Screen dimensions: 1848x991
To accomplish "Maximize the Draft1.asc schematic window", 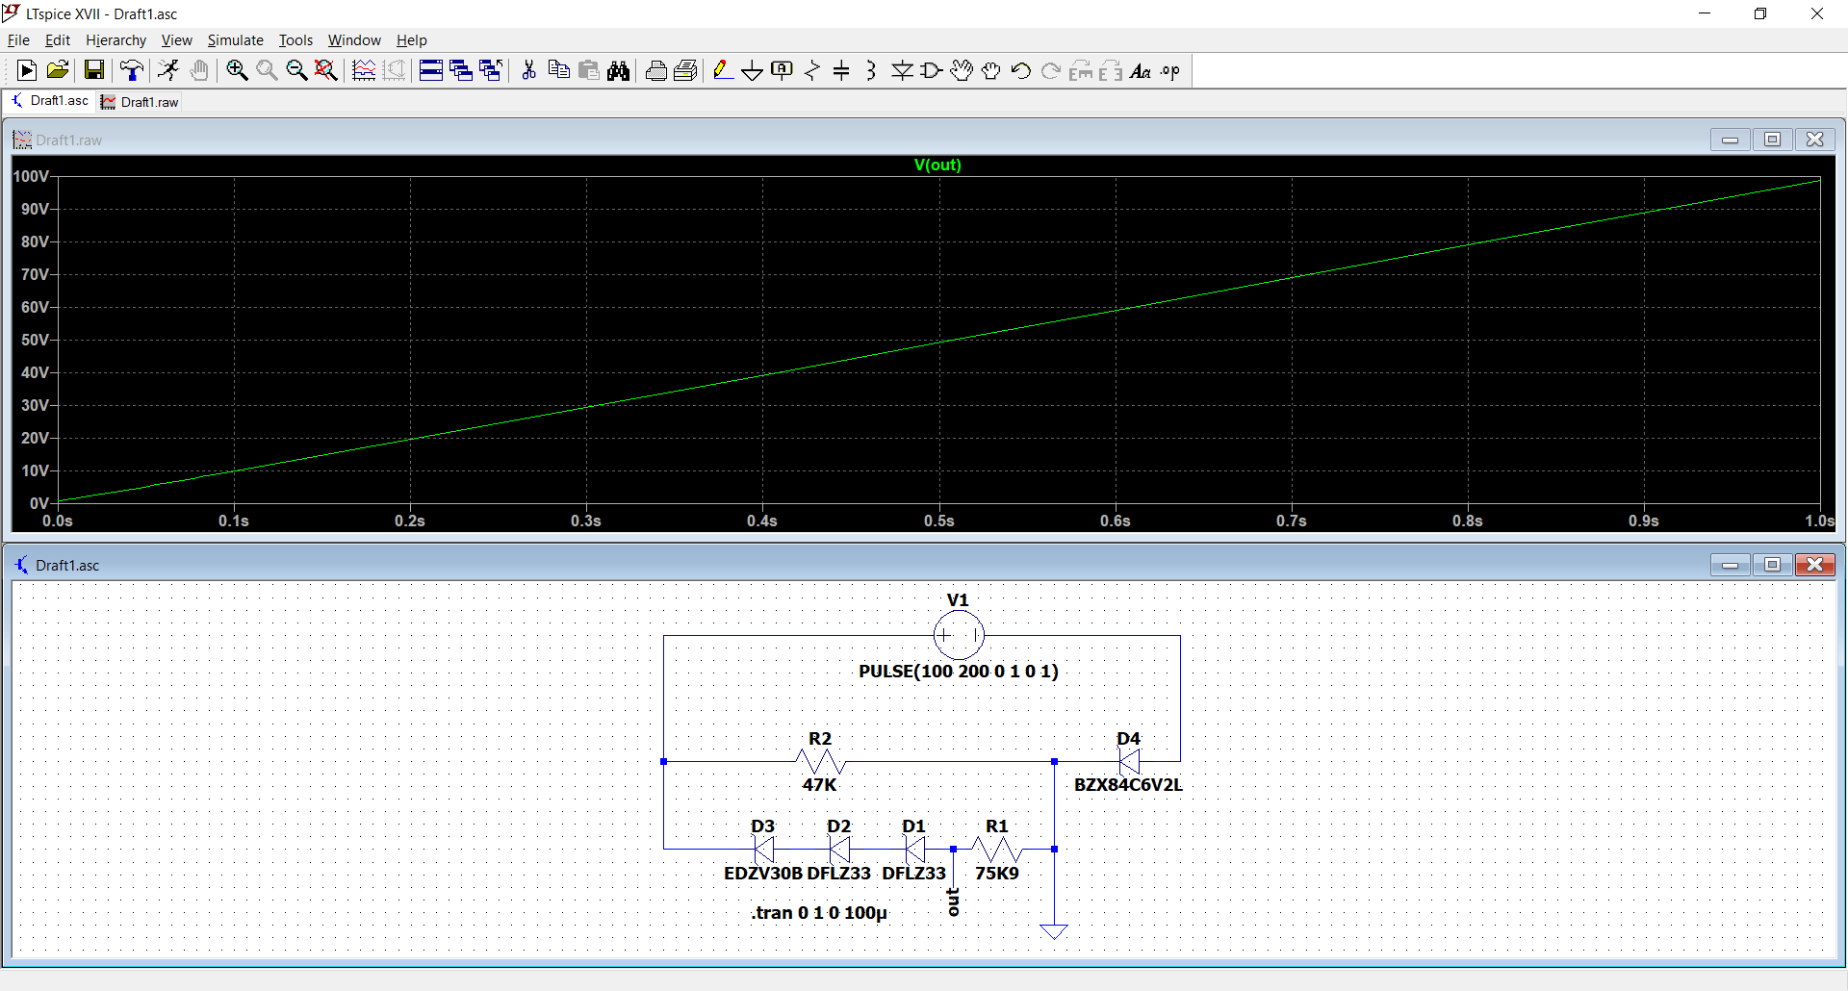I will coord(1772,565).
